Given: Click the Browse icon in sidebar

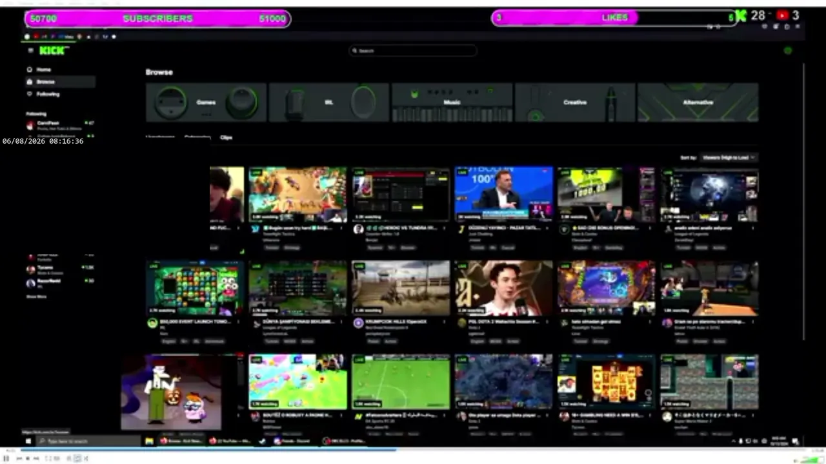Looking at the screenshot, I should 30,82.
